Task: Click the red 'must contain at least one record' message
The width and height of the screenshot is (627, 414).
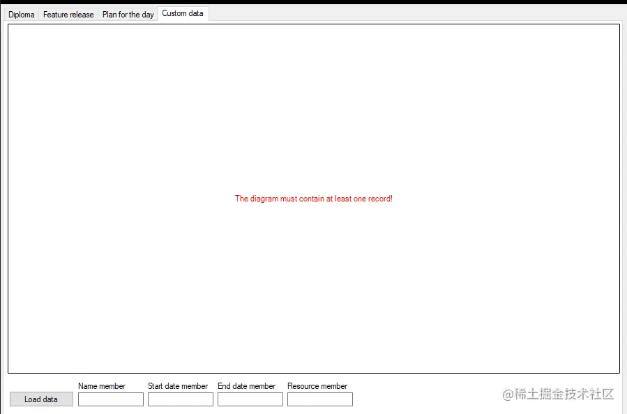Action: [x=314, y=199]
